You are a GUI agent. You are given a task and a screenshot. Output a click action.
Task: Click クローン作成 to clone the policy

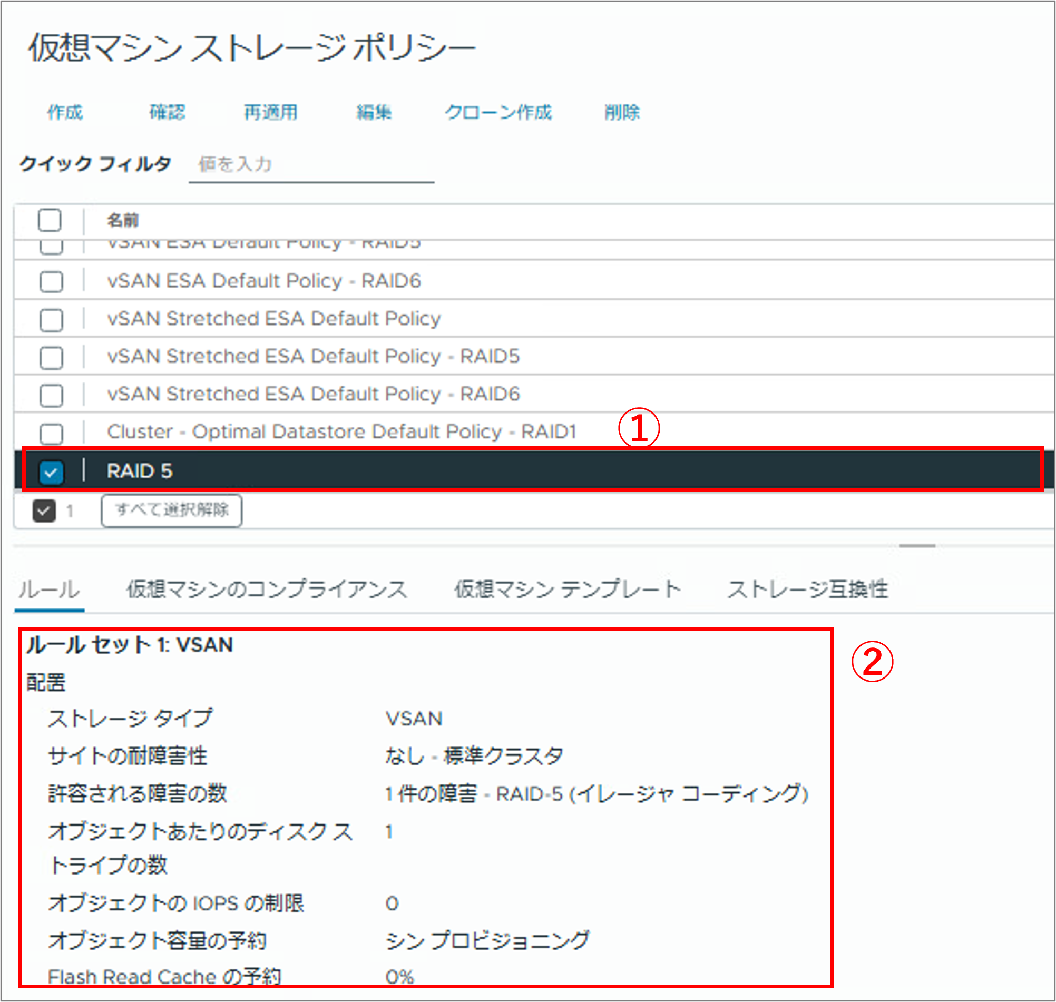[498, 112]
